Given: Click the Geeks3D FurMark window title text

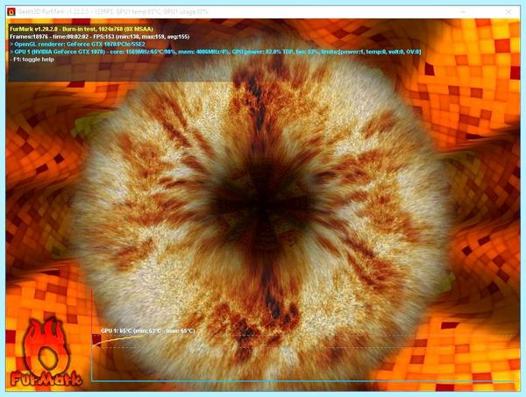Looking at the screenshot, I should click(x=113, y=11).
